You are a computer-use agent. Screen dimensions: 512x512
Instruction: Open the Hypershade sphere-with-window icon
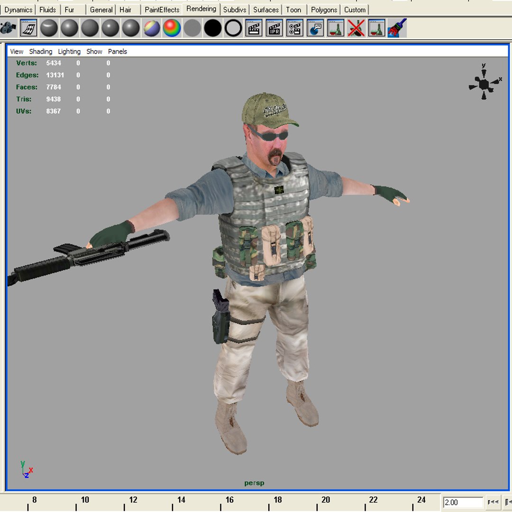pos(315,28)
